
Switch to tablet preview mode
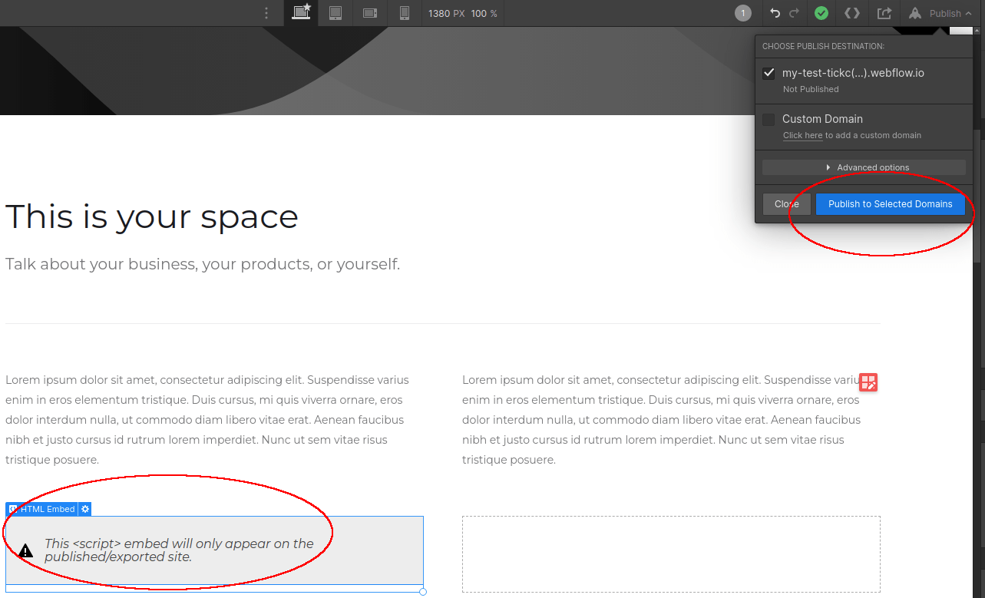pyautogui.click(x=335, y=12)
